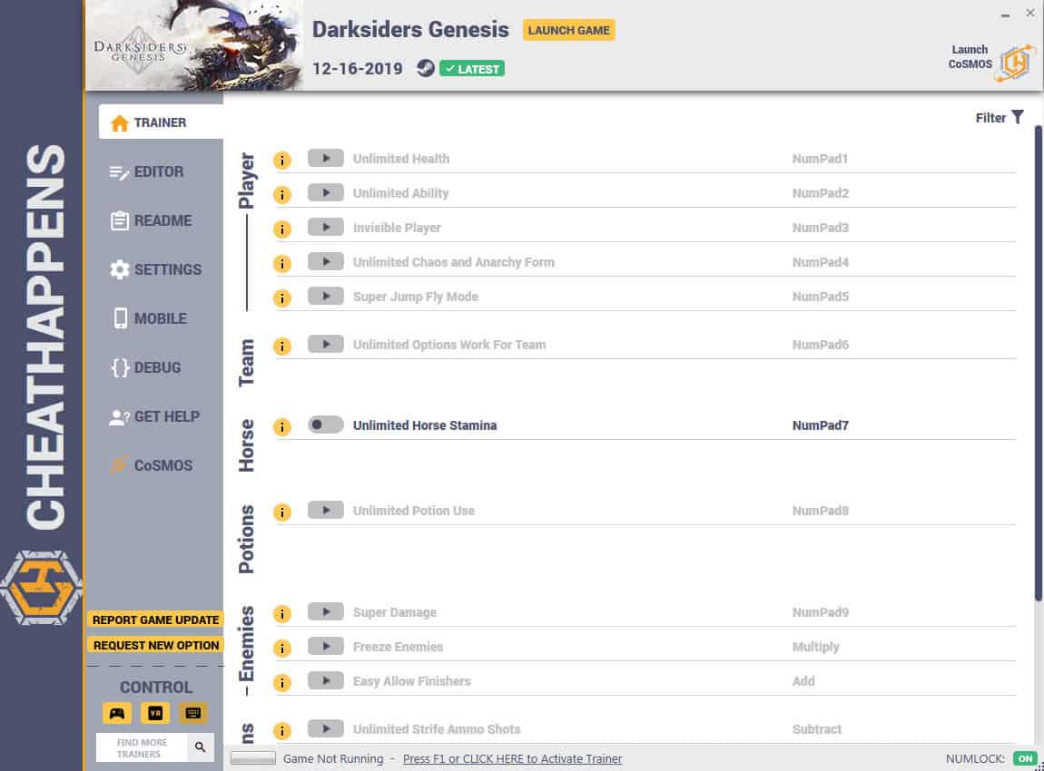The image size is (1044, 771).
Task: Toggle the Freeze Enemies button
Action: click(326, 647)
